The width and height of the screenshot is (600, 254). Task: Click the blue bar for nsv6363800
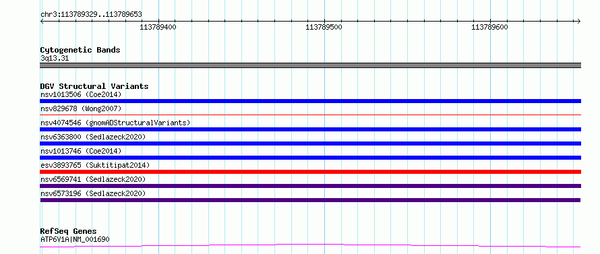tap(310, 144)
